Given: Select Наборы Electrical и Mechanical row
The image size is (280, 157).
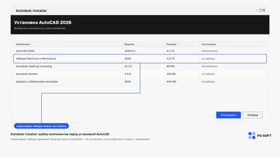Looking at the screenshot, I should tap(140, 59).
